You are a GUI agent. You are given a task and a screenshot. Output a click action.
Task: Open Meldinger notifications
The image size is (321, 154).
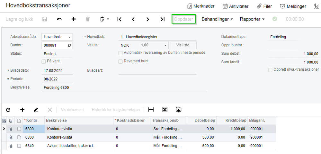(x=293, y=6)
